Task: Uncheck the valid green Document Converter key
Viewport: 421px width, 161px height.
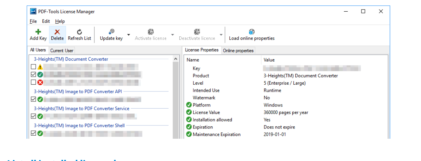Action: [x=33, y=74]
